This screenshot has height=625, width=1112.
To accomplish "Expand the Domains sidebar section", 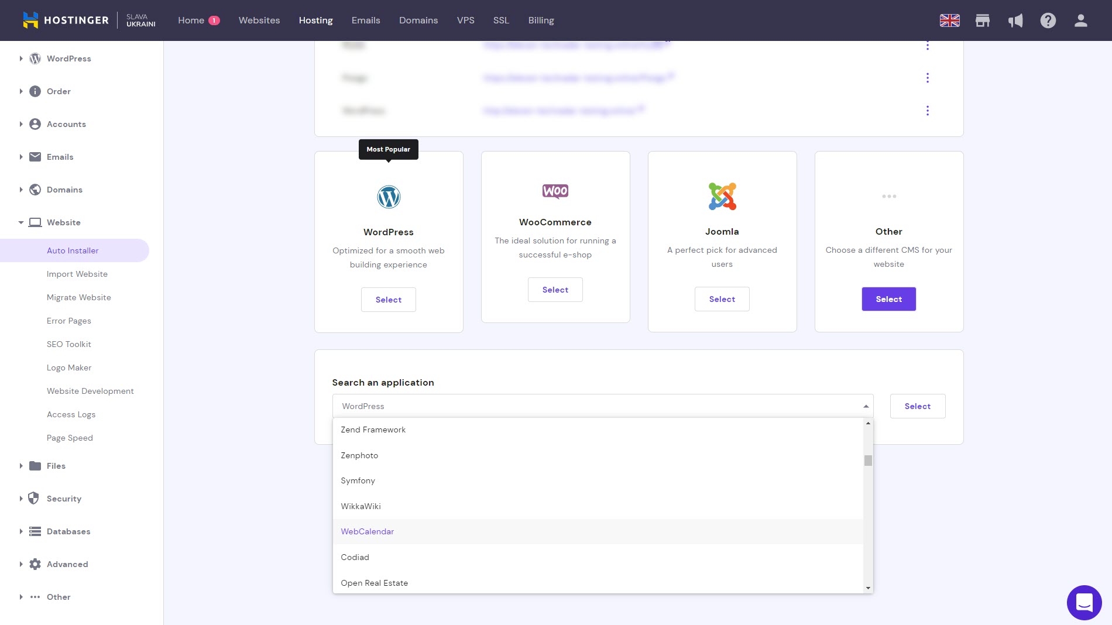I will pyautogui.click(x=21, y=190).
